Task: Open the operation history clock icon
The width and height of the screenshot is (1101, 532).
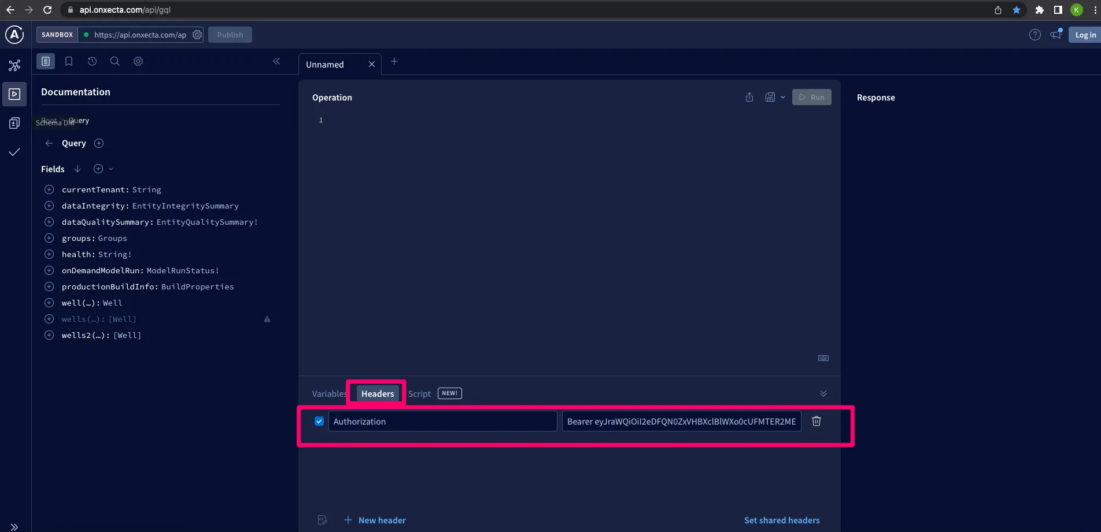Action: point(92,61)
